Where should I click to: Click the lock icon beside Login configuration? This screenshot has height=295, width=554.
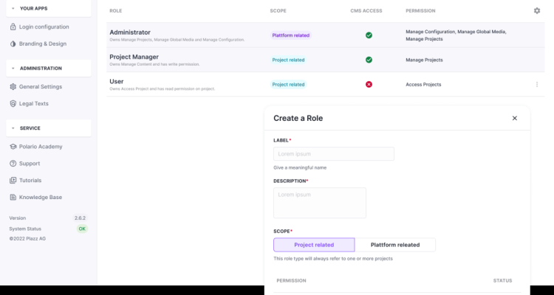click(x=13, y=27)
